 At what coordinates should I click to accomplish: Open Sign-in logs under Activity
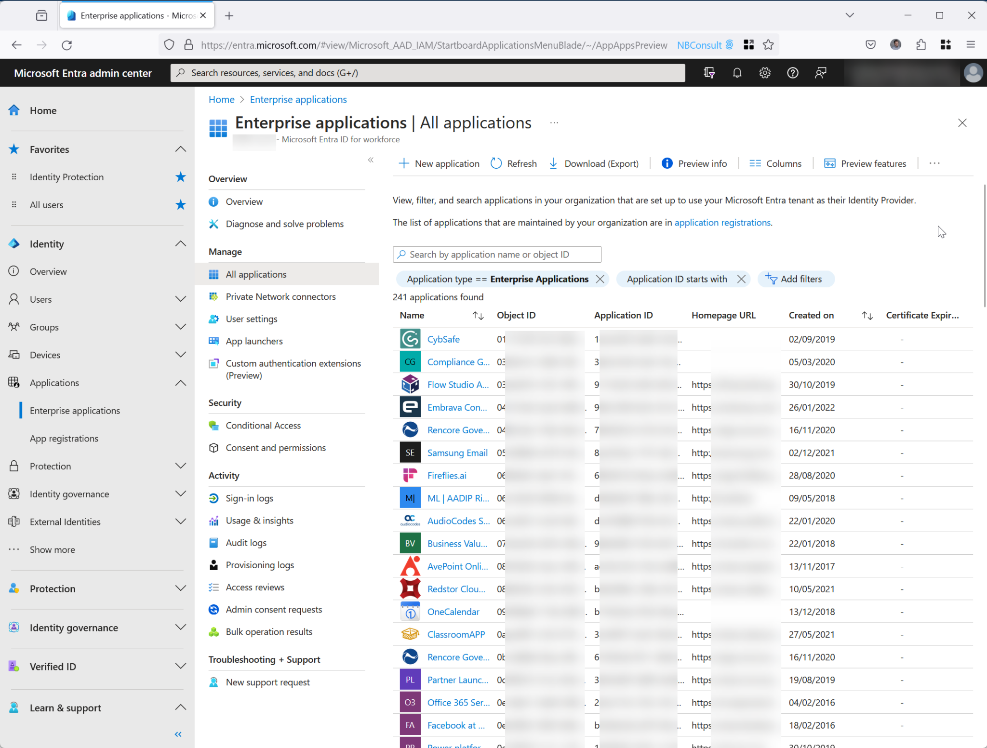(x=249, y=498)
